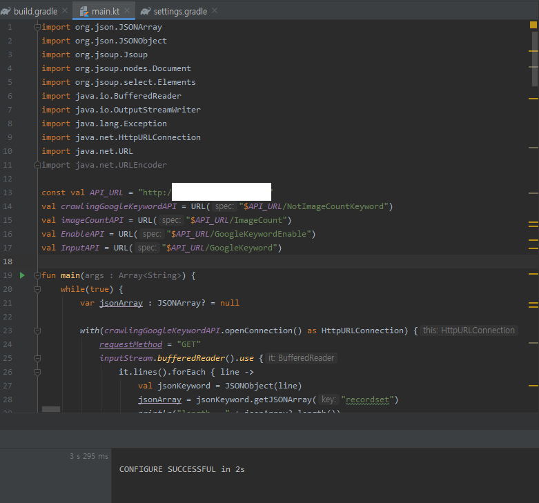Click the horizontal scrollbar thumb of the editor
This screenshot has height=503, width=539.
(51, 409)
